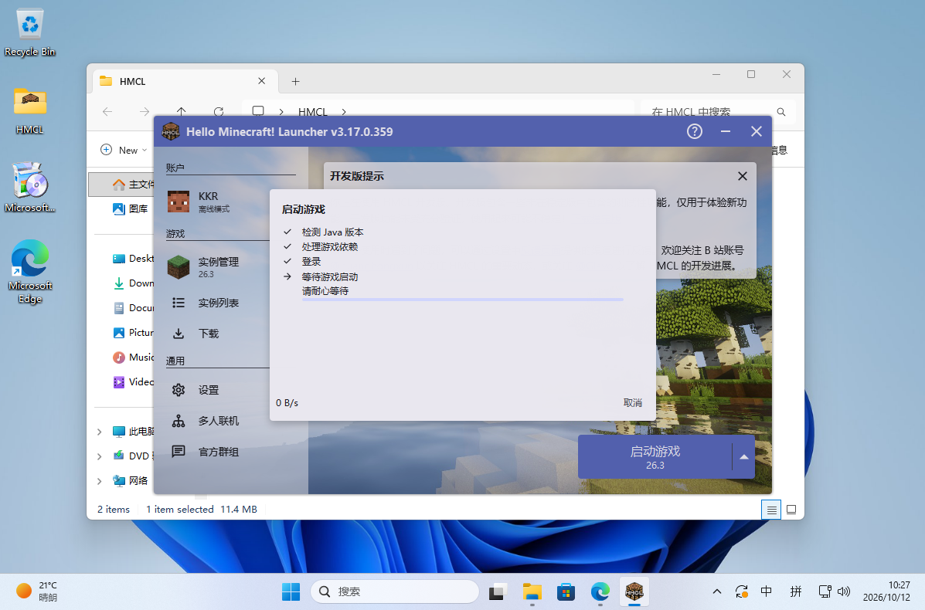Expand the version selector arrow beside 启动游戏
Screen dimensions: 925x610
(744, 457)
